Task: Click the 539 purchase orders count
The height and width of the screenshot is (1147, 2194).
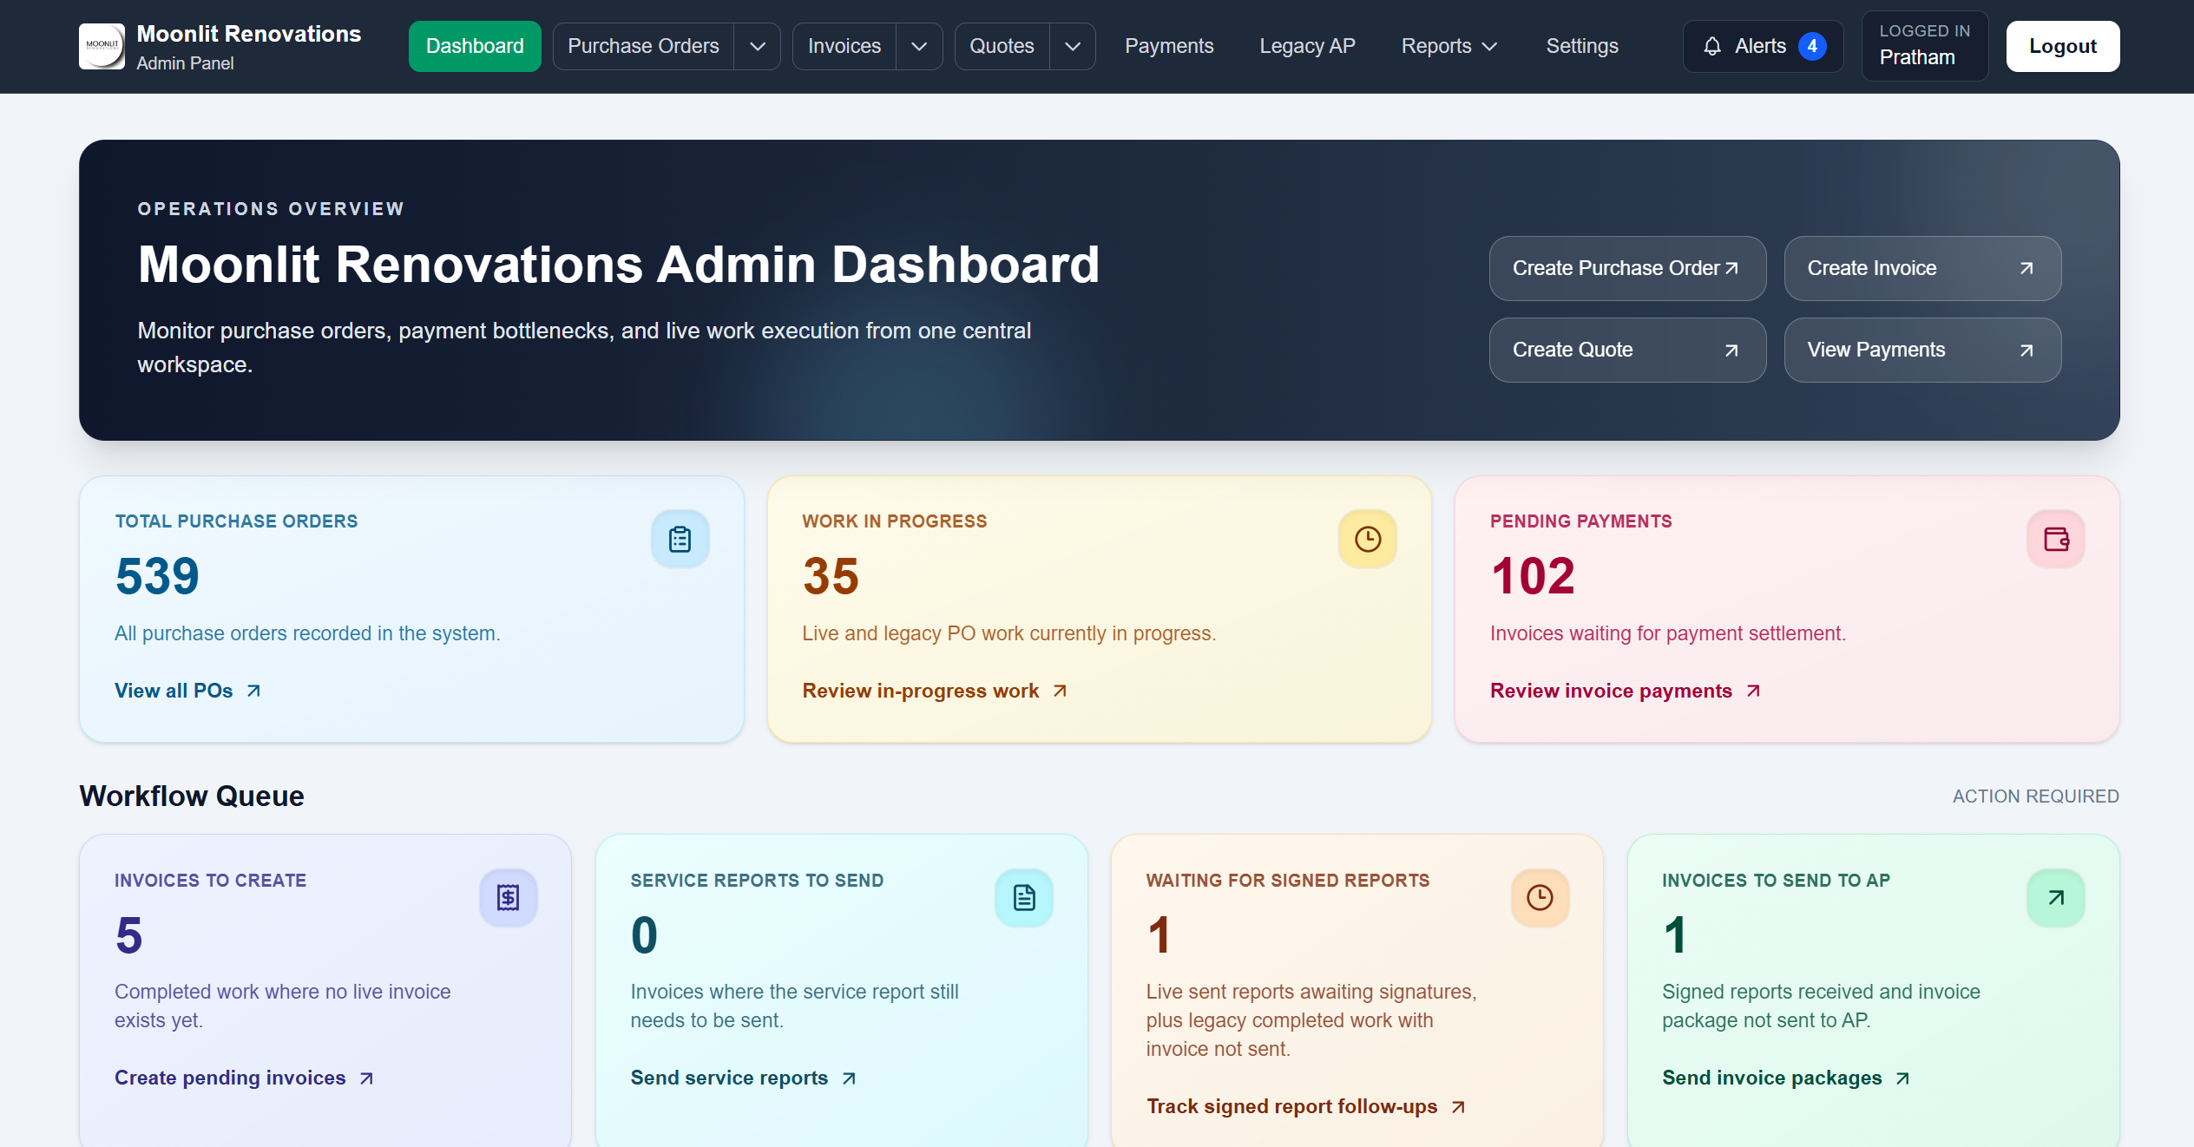Action: tap(157, 576)
